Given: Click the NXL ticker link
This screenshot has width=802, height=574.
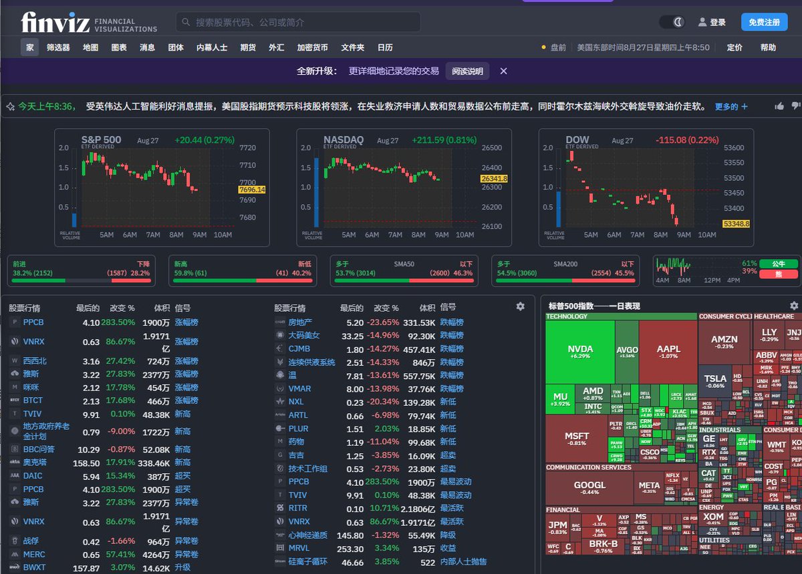Looking at the screenshot, I should [296, 402].
